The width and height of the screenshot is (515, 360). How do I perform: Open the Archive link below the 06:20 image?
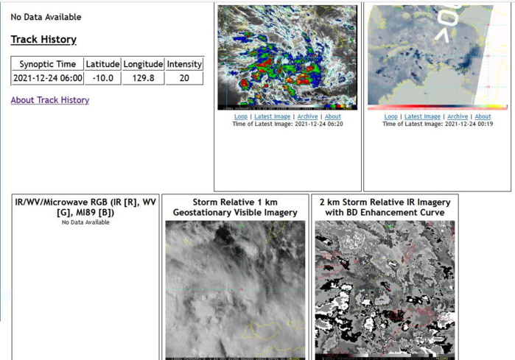pyautogui.click(x=307, y=116)
